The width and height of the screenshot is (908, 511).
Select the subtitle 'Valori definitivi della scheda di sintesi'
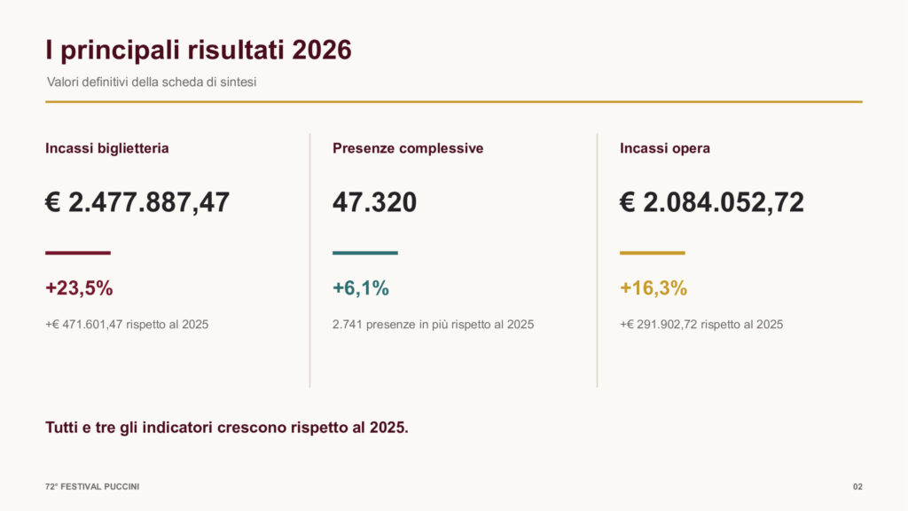coord(152,83)
